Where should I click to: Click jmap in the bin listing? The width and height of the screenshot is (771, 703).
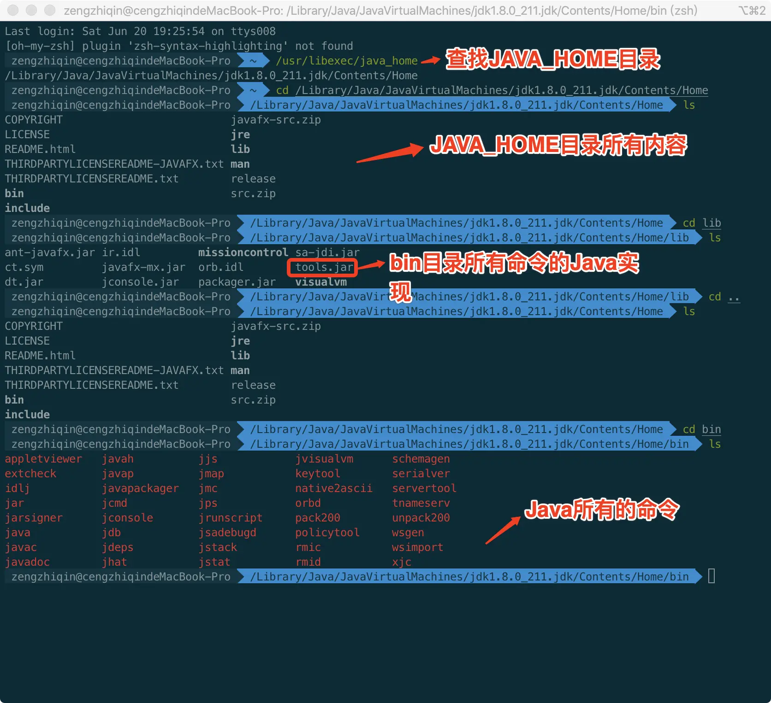tap(211, 474)
